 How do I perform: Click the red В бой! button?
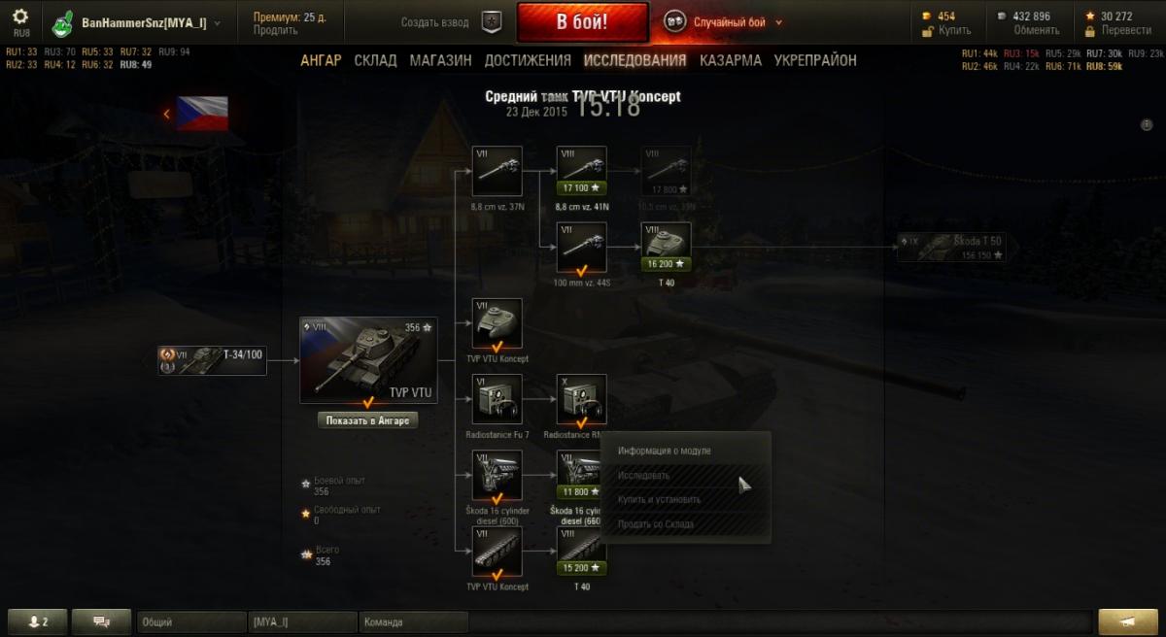[582, 22]
